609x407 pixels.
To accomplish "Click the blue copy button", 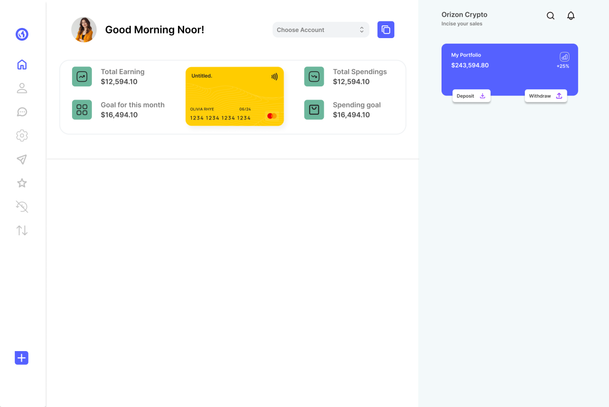I will point(386,30).
